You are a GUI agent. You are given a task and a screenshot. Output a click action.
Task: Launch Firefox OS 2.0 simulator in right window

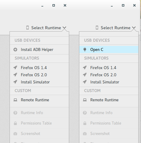tap(109, 75)
